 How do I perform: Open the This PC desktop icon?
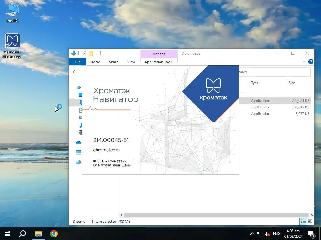coord(12,13)
